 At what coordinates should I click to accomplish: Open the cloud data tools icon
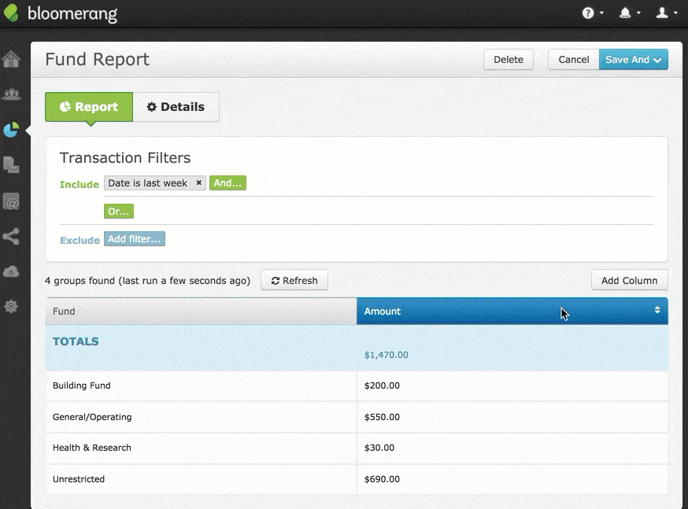[x=11, y=271]
